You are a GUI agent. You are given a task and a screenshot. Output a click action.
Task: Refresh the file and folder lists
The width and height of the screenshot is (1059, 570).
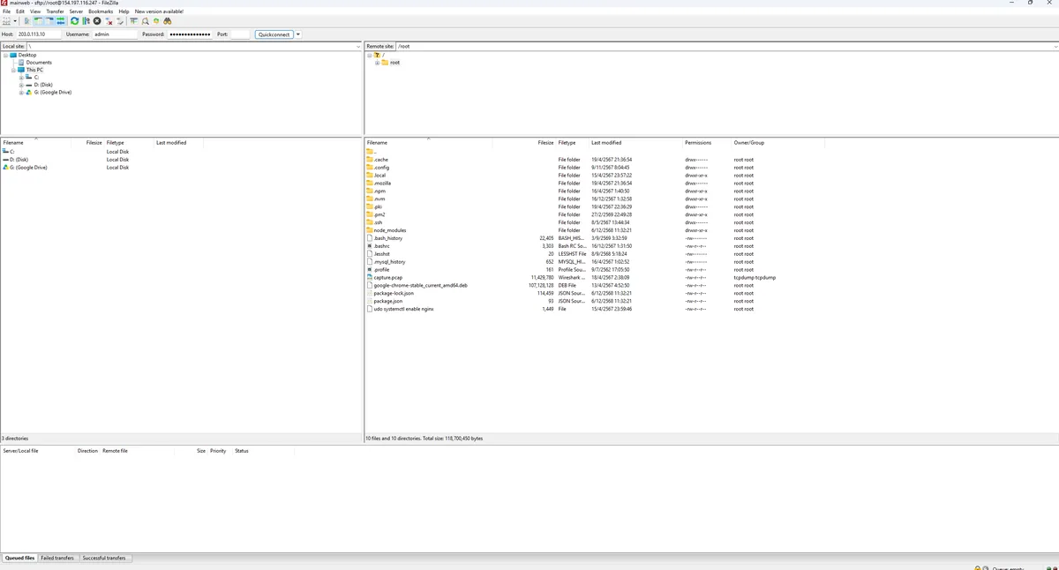(74, 21)
